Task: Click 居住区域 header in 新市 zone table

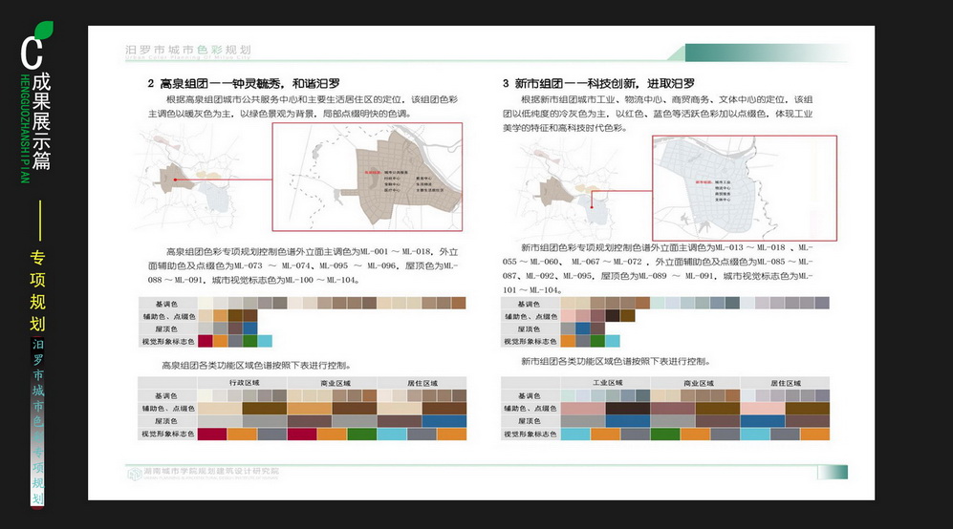Action: click(785, 383)
